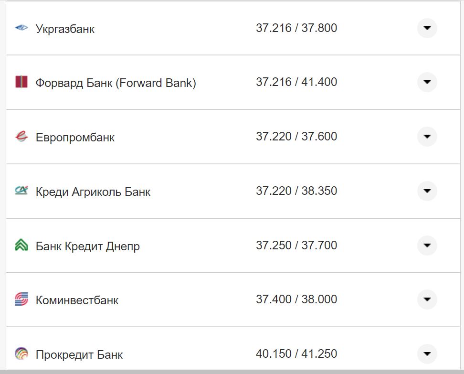Click the Банк Кредит Днепр green logo
Screen dimensions: 464x374
click(21, 246)
